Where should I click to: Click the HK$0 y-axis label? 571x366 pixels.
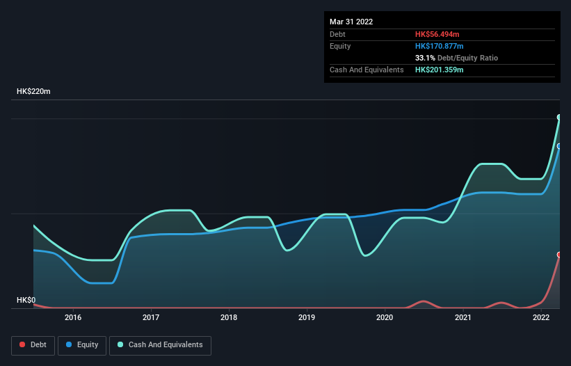[26, 300]
